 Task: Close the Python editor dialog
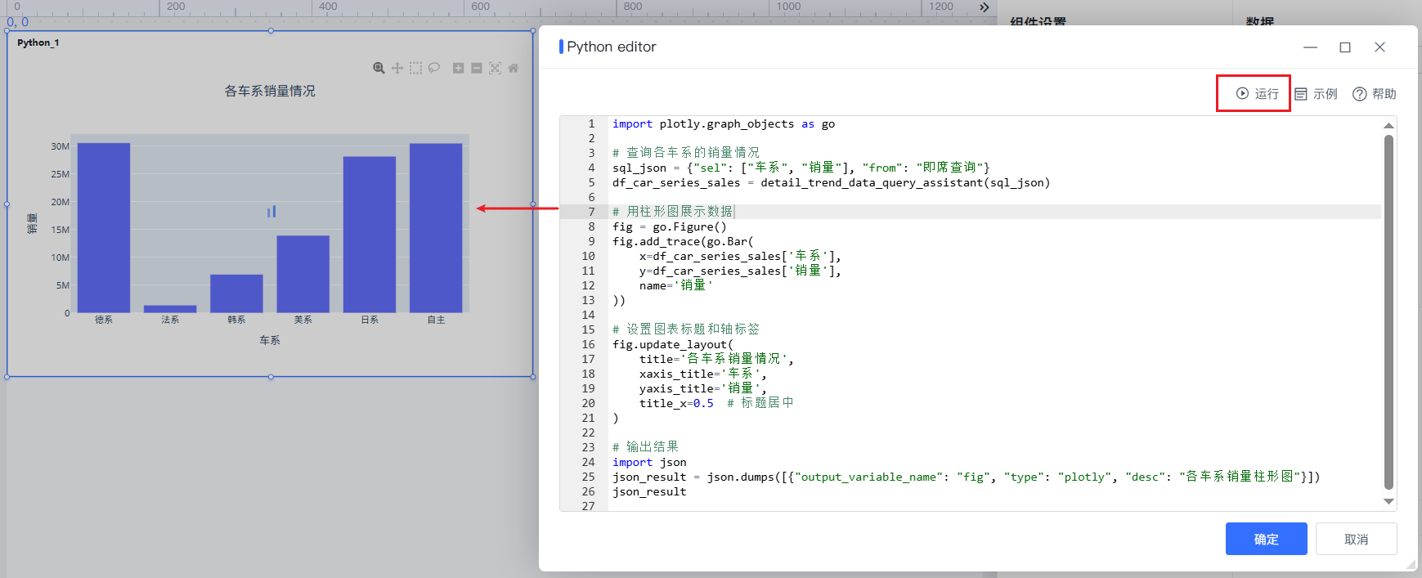1380,47
